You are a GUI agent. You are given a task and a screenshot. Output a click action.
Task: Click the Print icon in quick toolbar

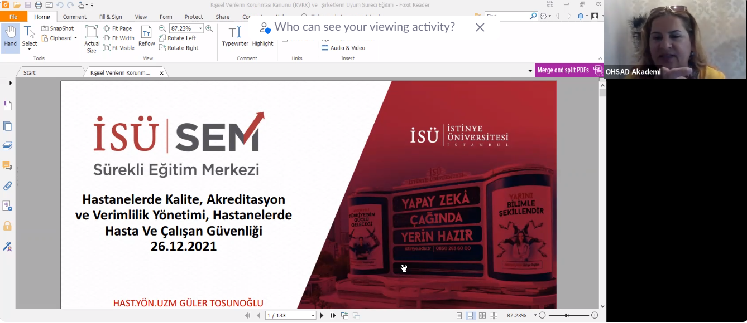(39, 5)
